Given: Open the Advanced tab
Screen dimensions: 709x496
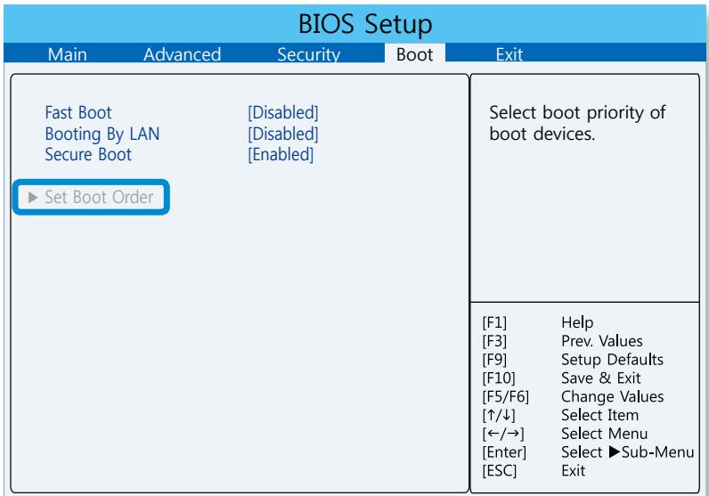Looking at the screenshot, I should click(x=182, y=55).
